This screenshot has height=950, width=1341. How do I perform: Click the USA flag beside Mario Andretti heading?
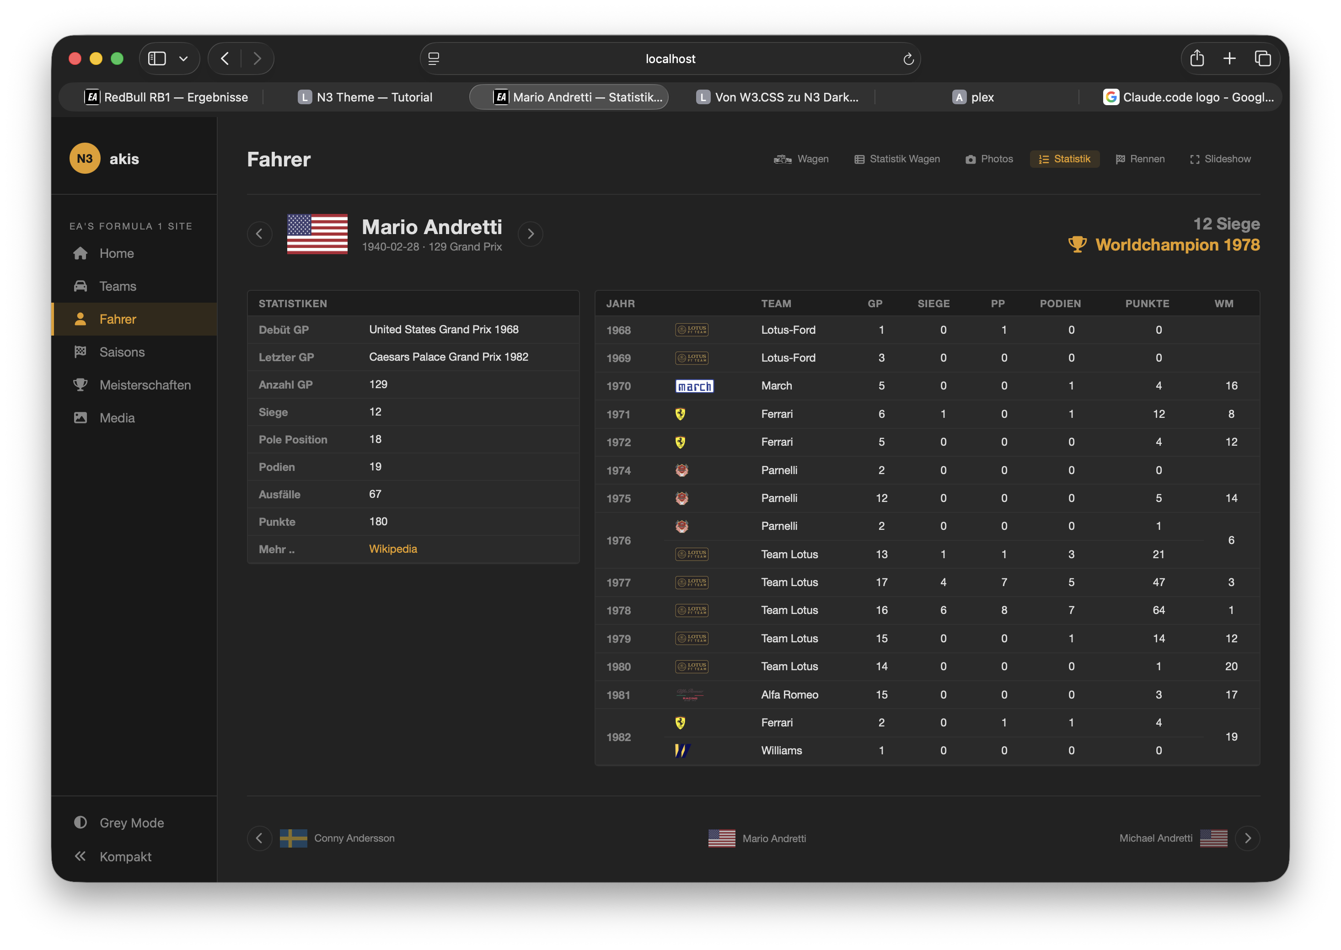(317, 234)
